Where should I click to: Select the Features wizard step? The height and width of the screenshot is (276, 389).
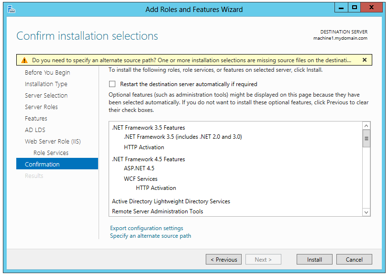36,119
